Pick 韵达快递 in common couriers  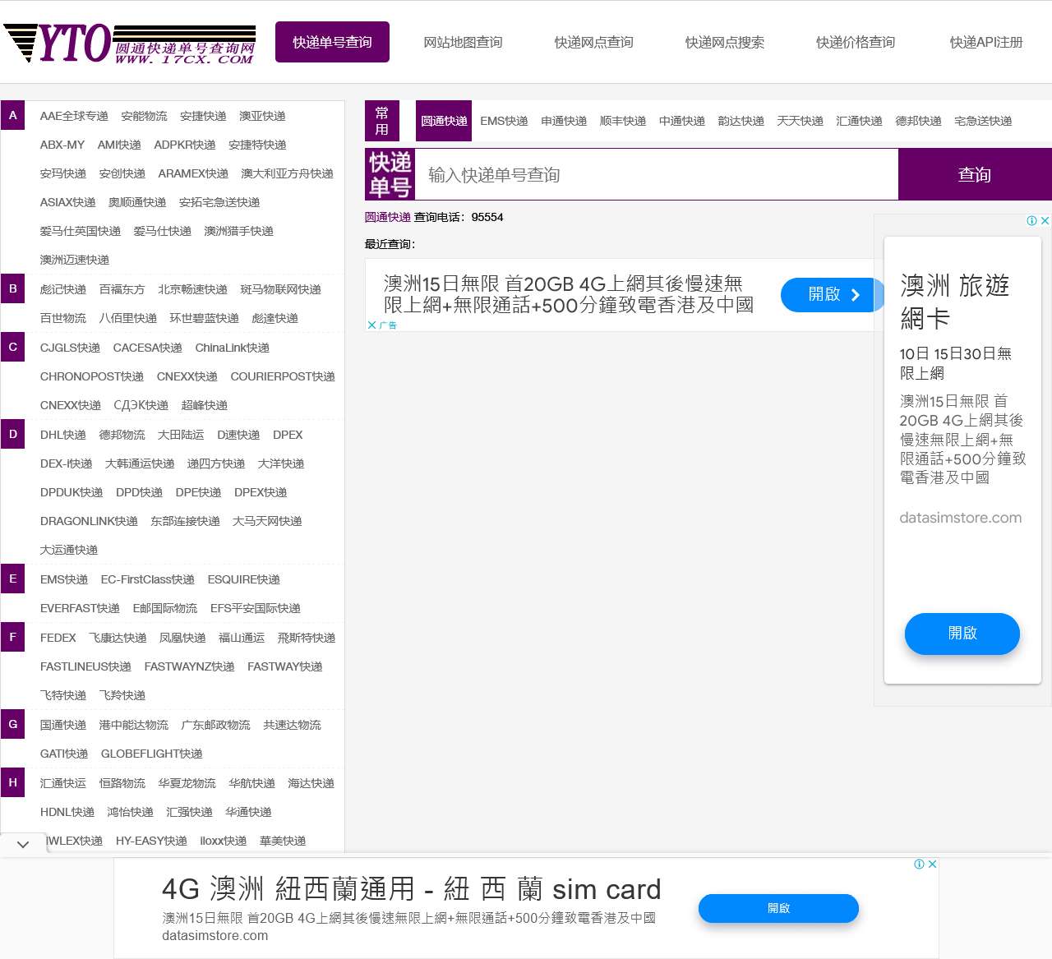tap(741, 121)
